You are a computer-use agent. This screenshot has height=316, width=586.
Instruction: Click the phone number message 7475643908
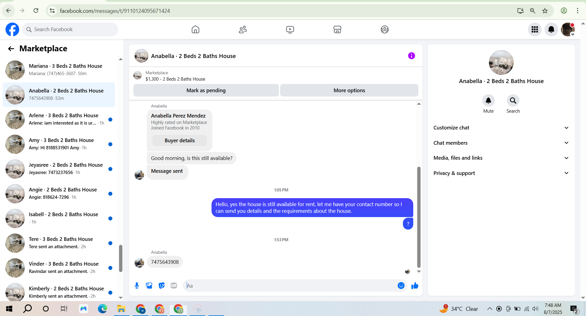coord(165,262)
